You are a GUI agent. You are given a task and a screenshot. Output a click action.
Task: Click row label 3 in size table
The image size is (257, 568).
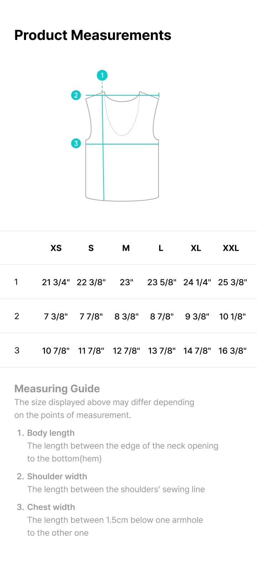coord(17,350)
